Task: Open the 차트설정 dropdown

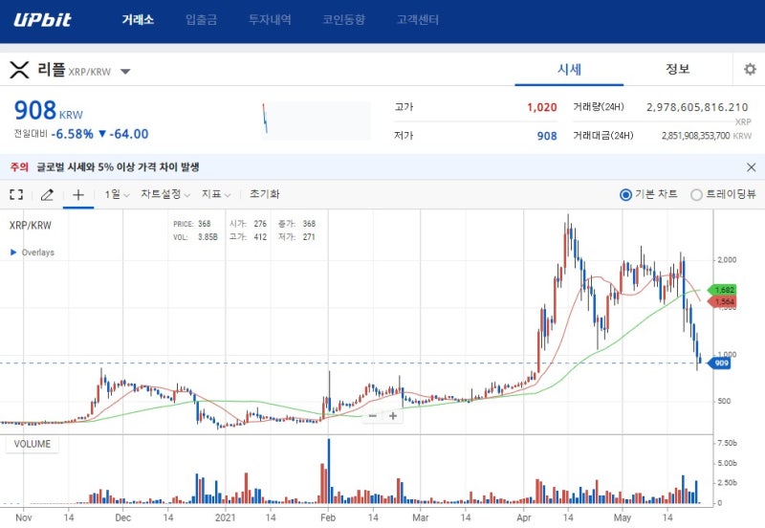Action: (x=165, y=194)
